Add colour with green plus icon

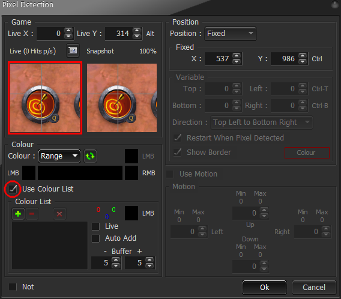18,214
